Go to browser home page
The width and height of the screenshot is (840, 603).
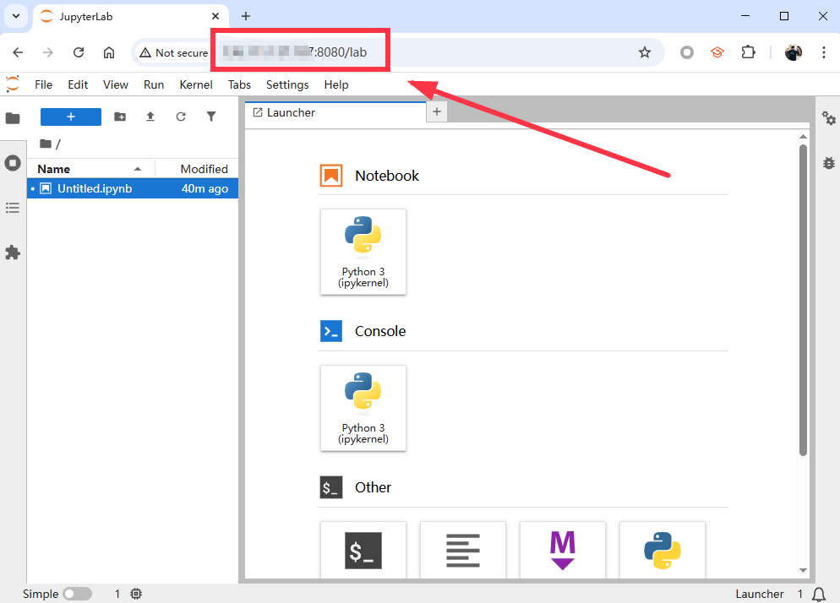[109, 52]
